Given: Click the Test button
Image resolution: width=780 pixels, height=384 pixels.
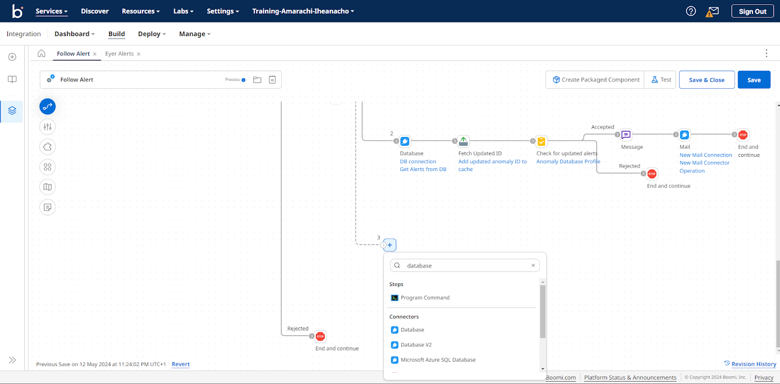Looking at the screenshot, I should pyautogui.click(x=661, y=80).
